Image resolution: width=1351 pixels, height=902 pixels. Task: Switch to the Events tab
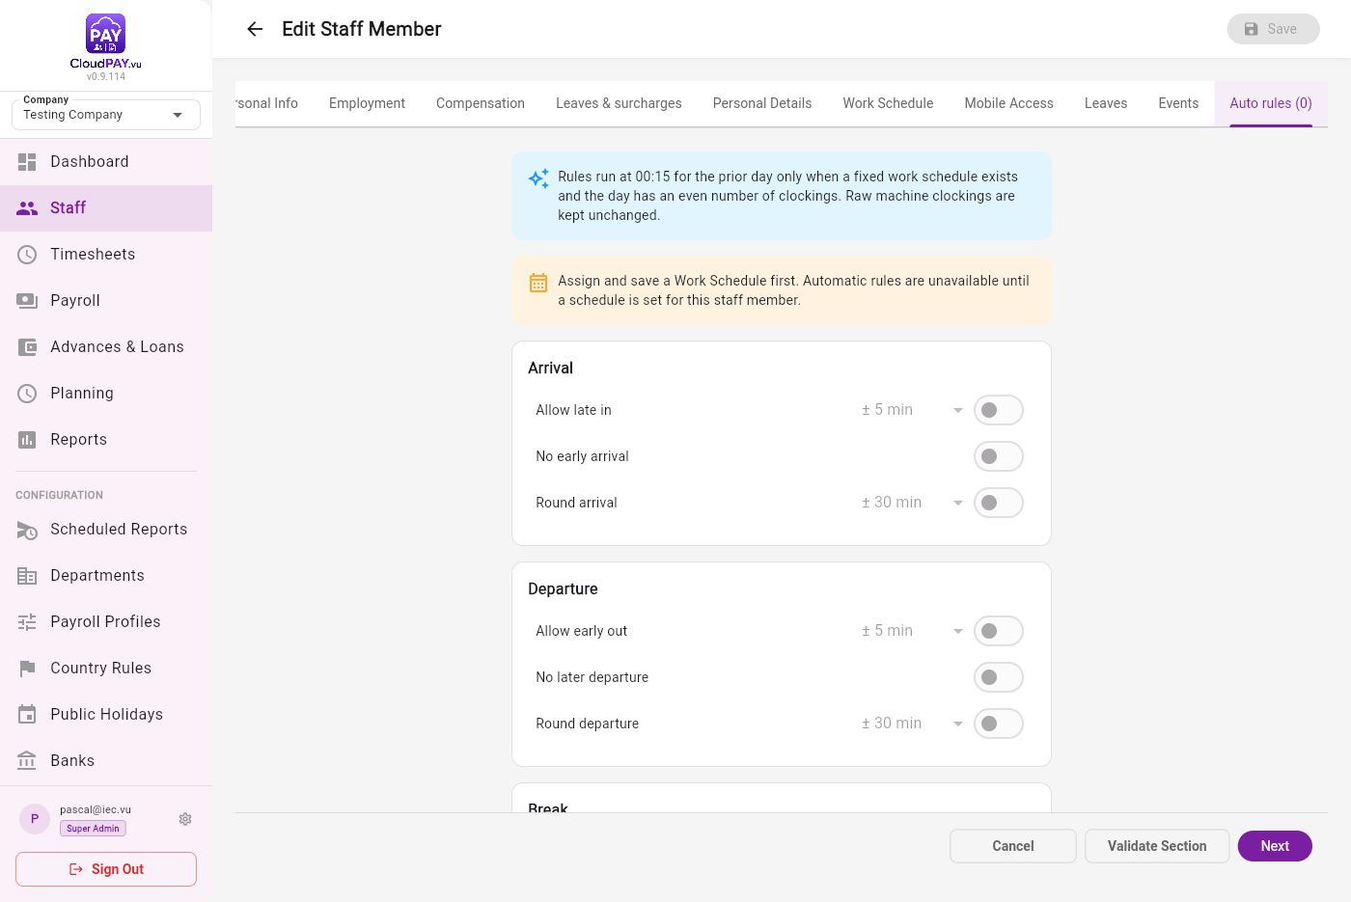click(x=1178, y=103)
